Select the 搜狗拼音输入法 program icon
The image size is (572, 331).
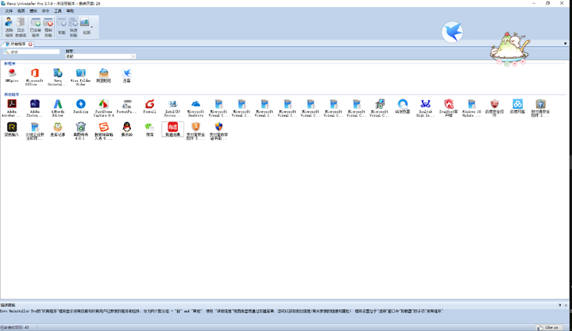pyautogui.click(x=103, y=131)
